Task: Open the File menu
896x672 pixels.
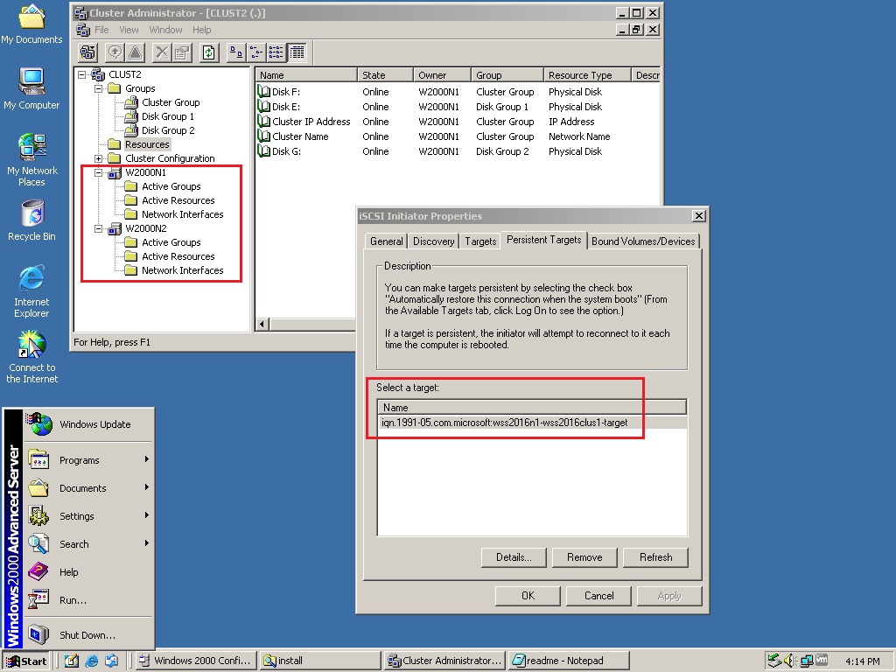Action: [101, 30]
